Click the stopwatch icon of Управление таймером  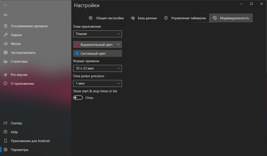click(x=166, y=18)
